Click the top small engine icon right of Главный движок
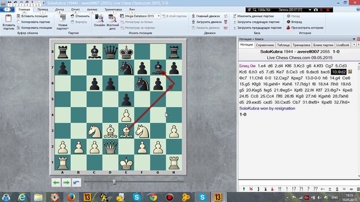This screenshot has width=360, height=202. pyautogui.click(x=226, y=16)
